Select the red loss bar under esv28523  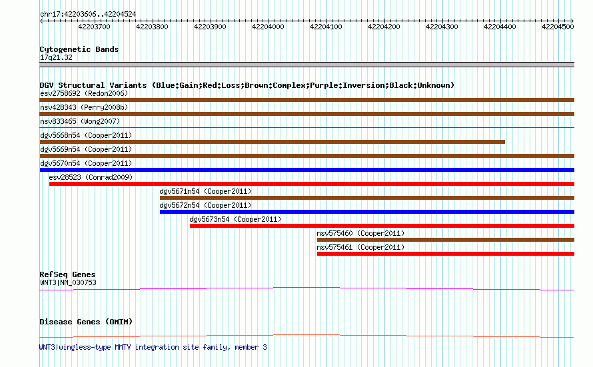click(312, 184)
